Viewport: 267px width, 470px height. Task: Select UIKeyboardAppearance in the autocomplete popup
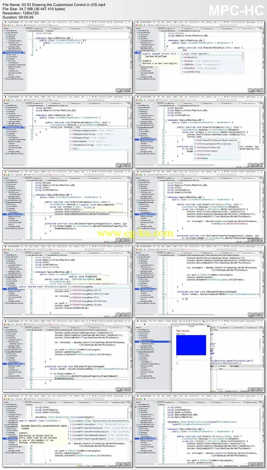(x=100, y=131)
